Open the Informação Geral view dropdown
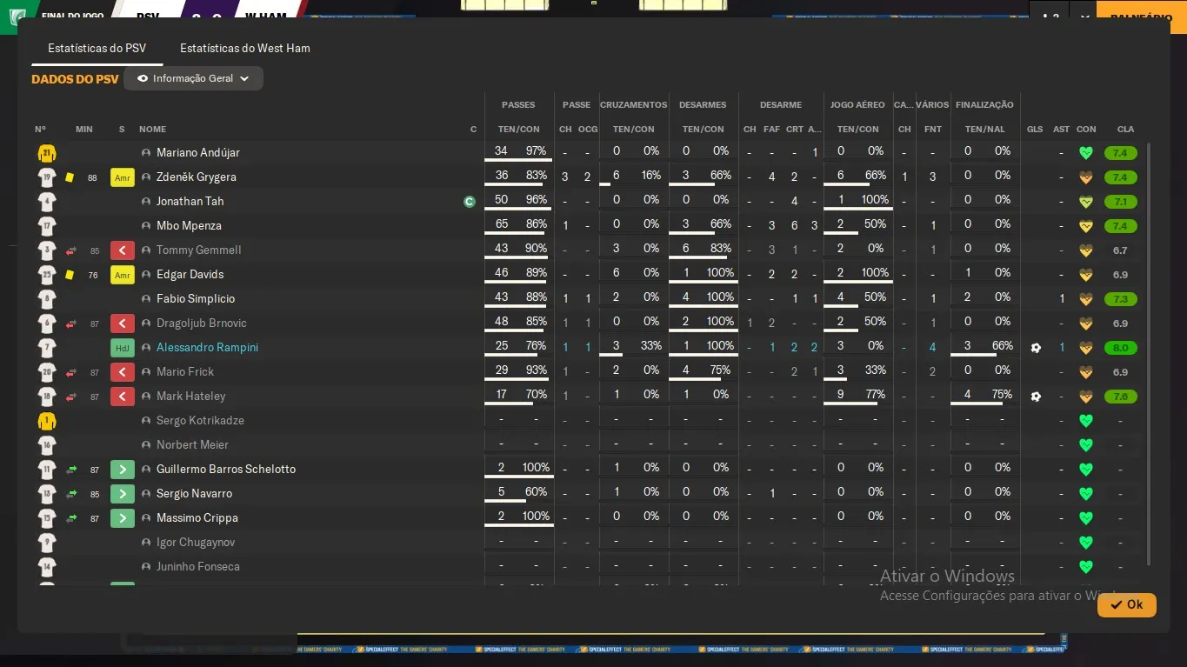This screenshot has height=667, width=1187. point(193,78)
